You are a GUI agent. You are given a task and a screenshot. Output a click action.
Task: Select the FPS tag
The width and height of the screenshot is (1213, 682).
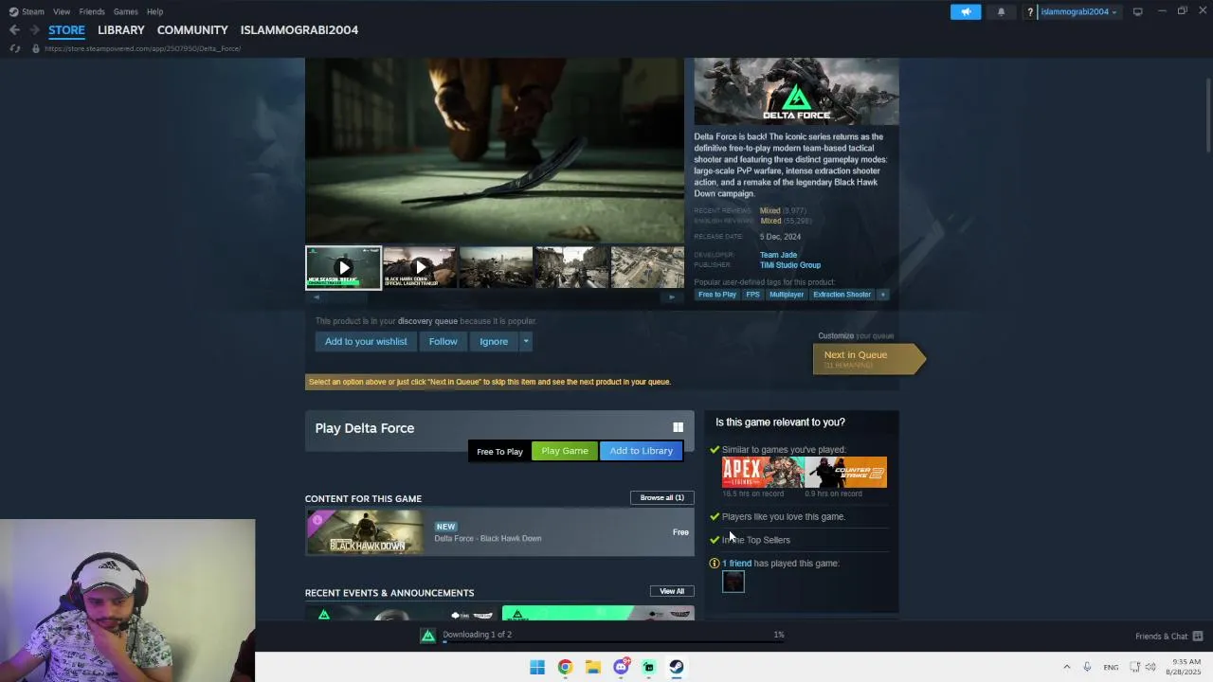point(752,295)
